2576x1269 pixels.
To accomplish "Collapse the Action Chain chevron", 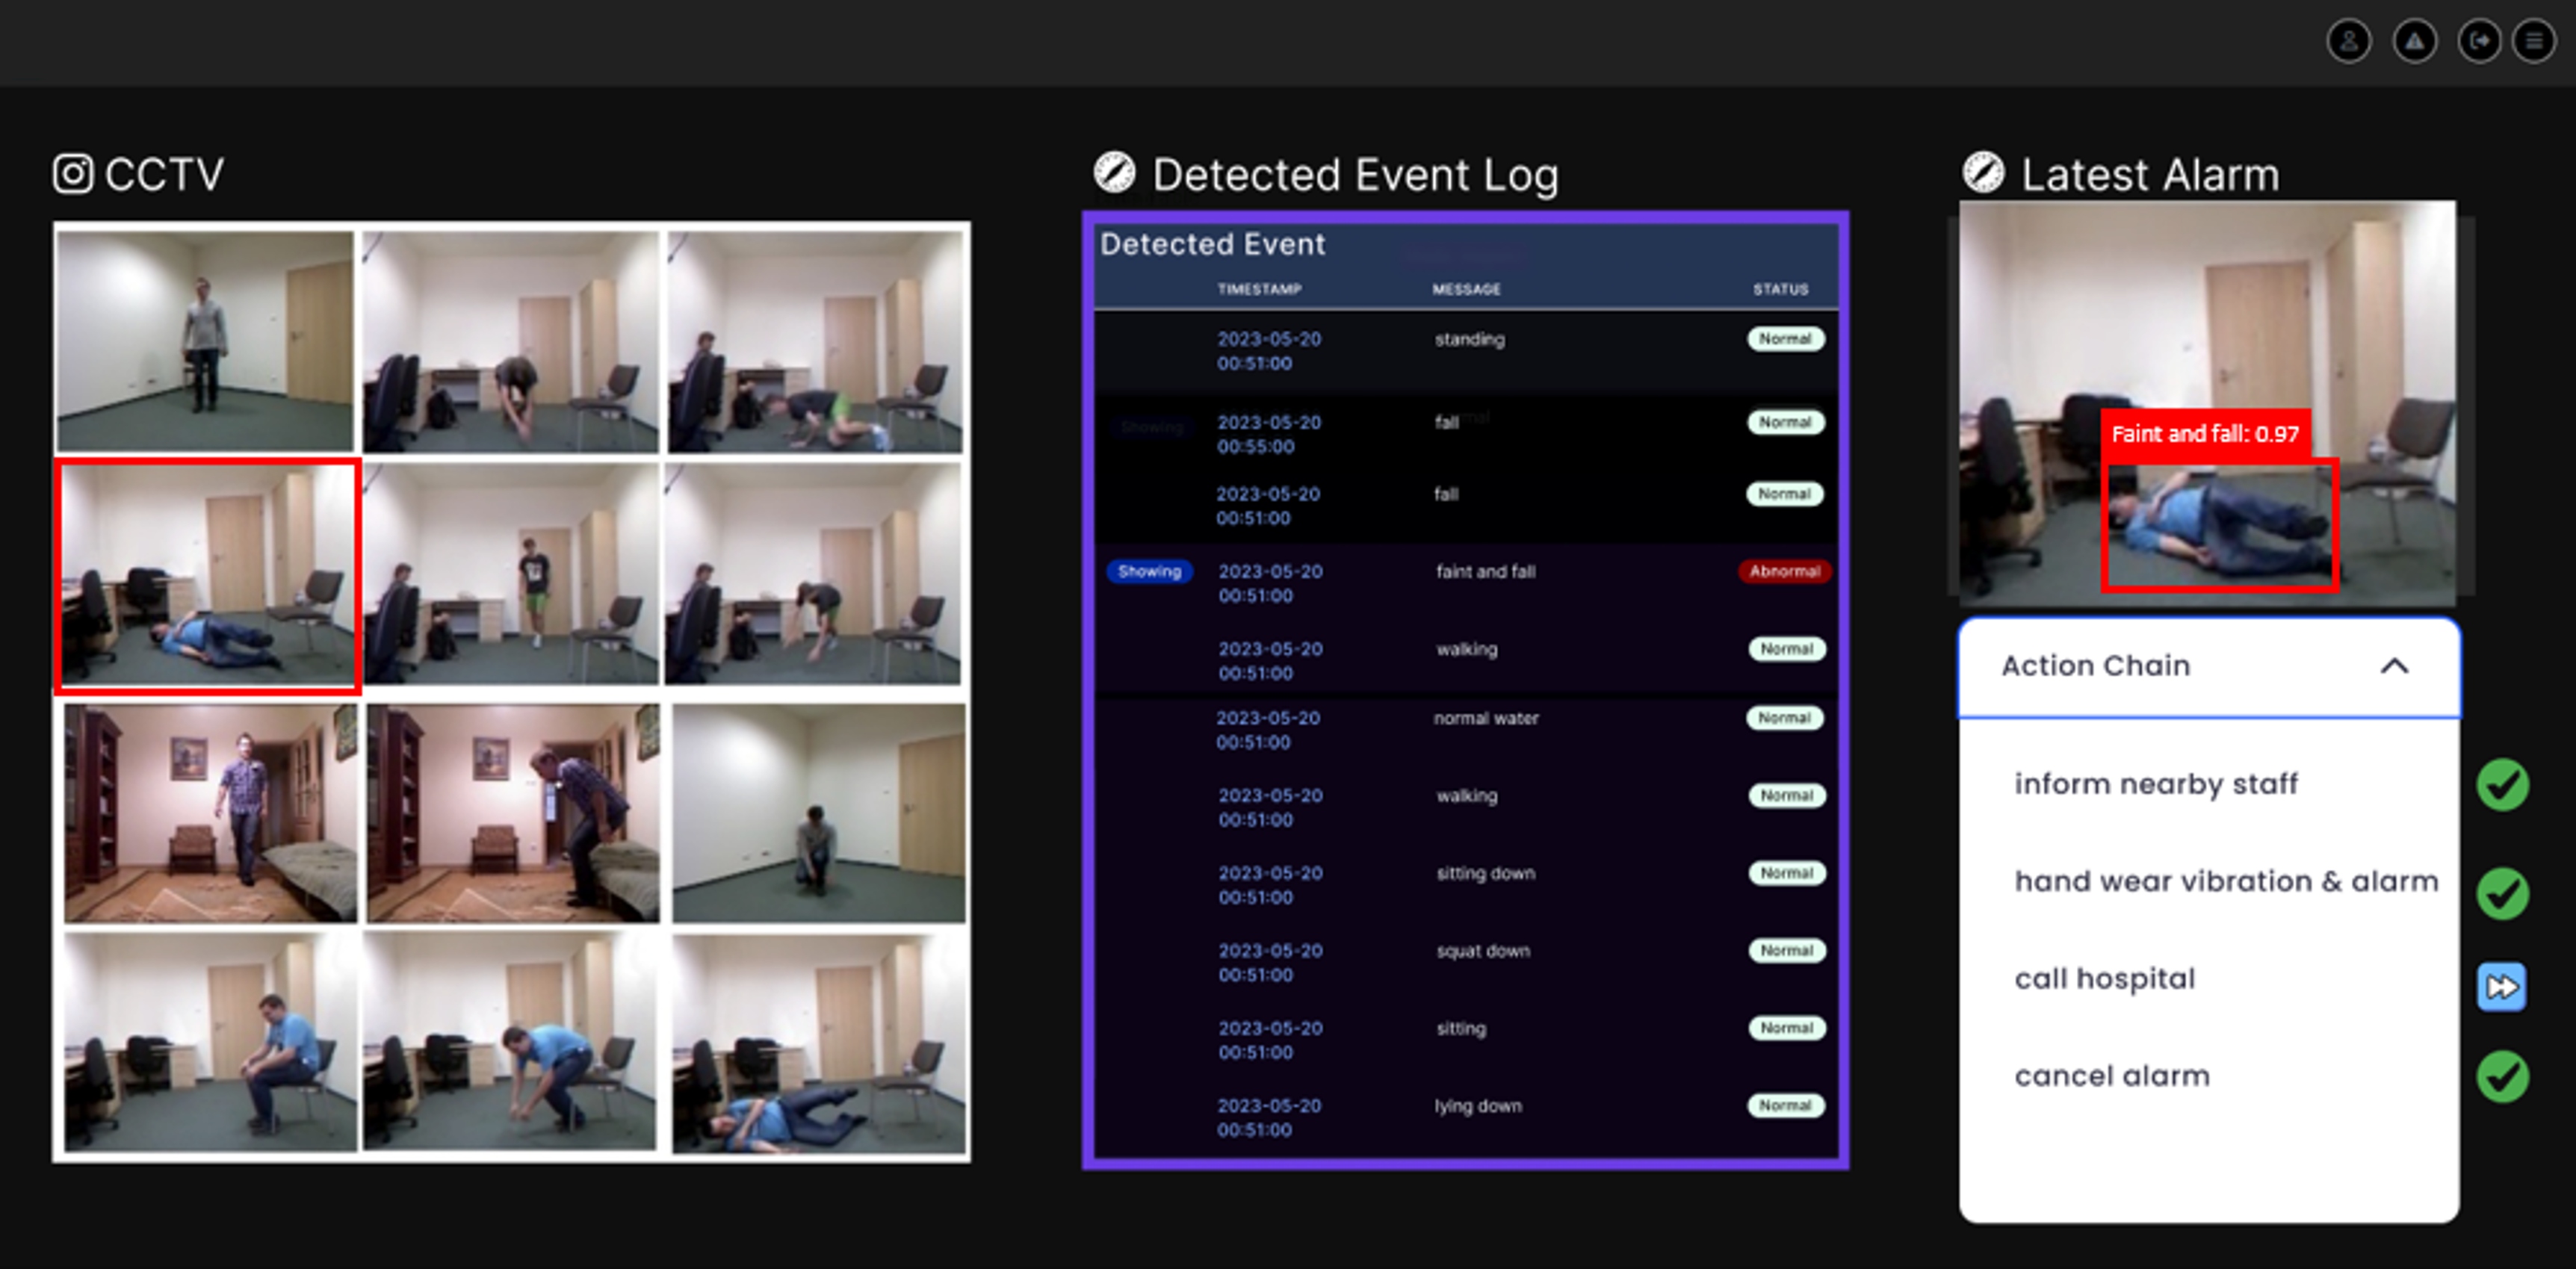I will point(2394,666).
